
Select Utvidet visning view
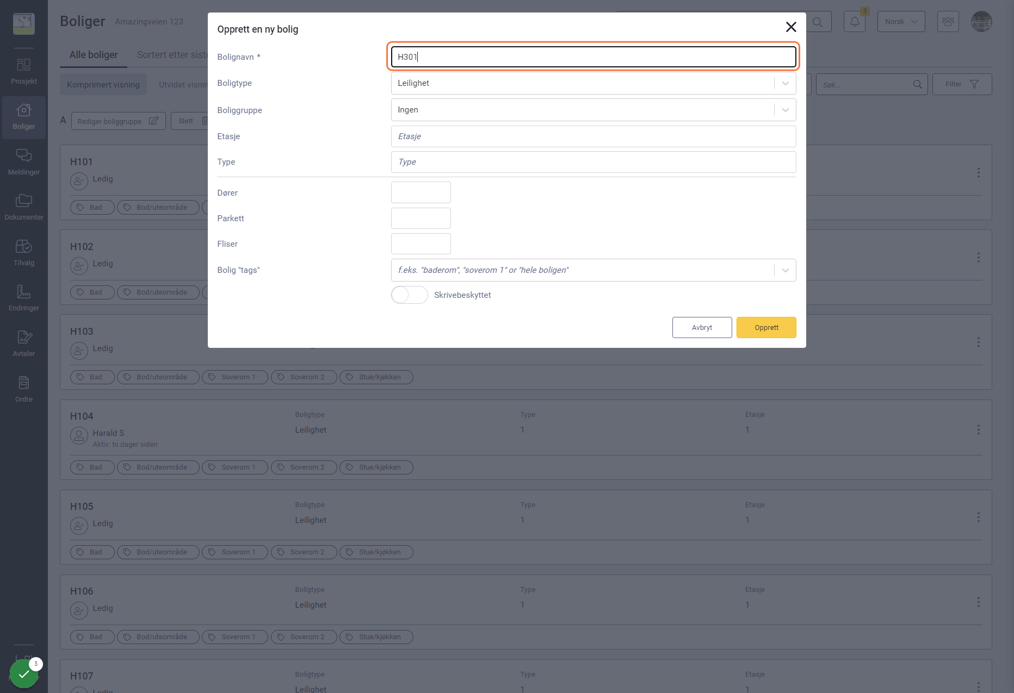point(183,85)
